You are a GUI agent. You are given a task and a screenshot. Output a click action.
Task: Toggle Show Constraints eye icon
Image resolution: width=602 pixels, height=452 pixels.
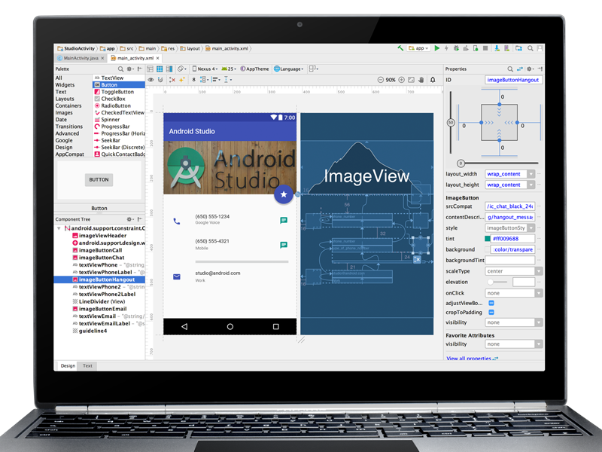coord(151,80)
